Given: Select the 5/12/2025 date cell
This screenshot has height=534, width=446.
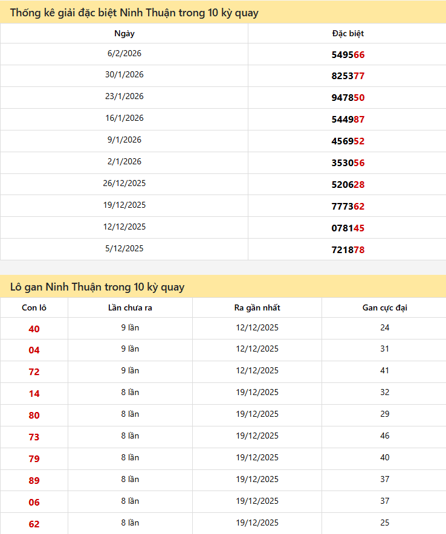Looking at the screenshot, I should coord(124,248).
